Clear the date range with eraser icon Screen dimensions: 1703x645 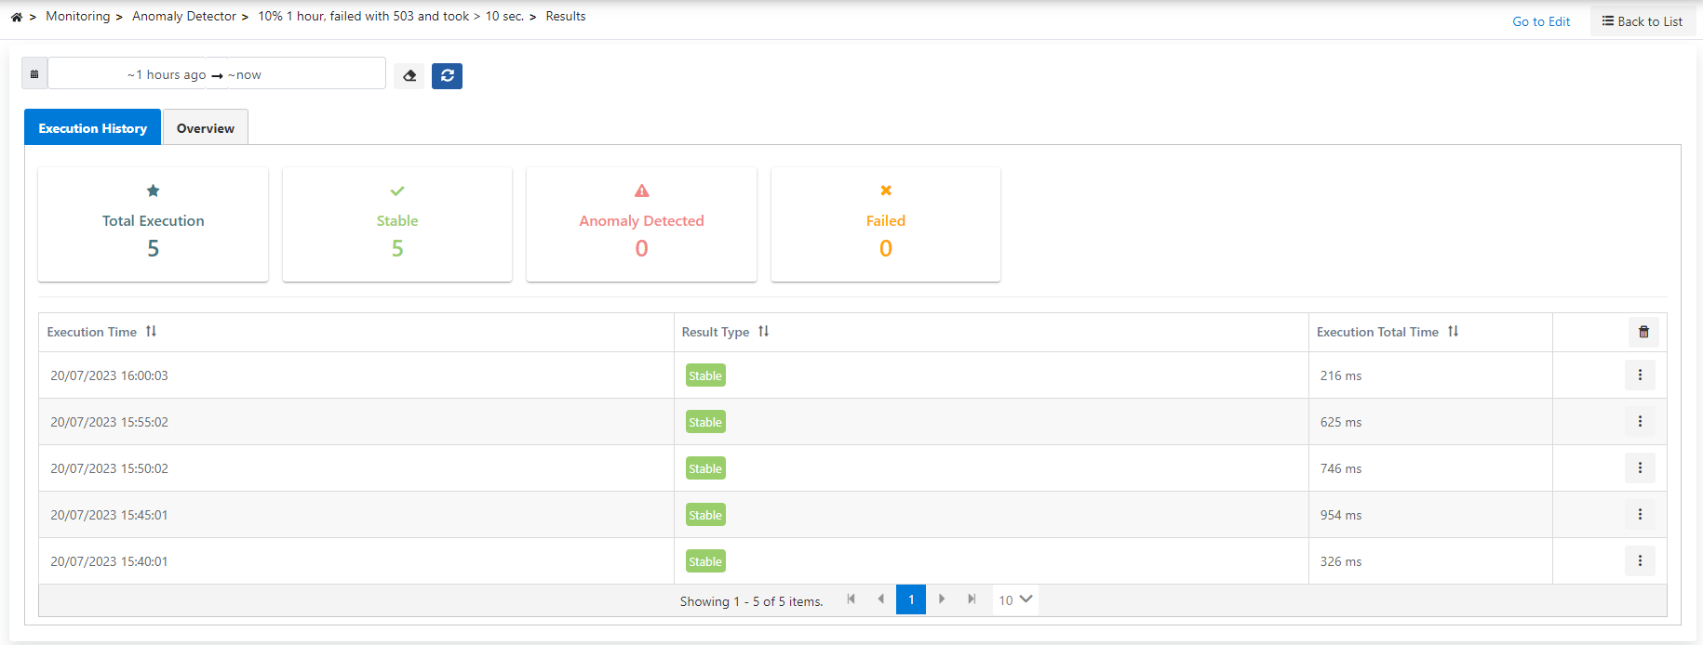(409, 75)
